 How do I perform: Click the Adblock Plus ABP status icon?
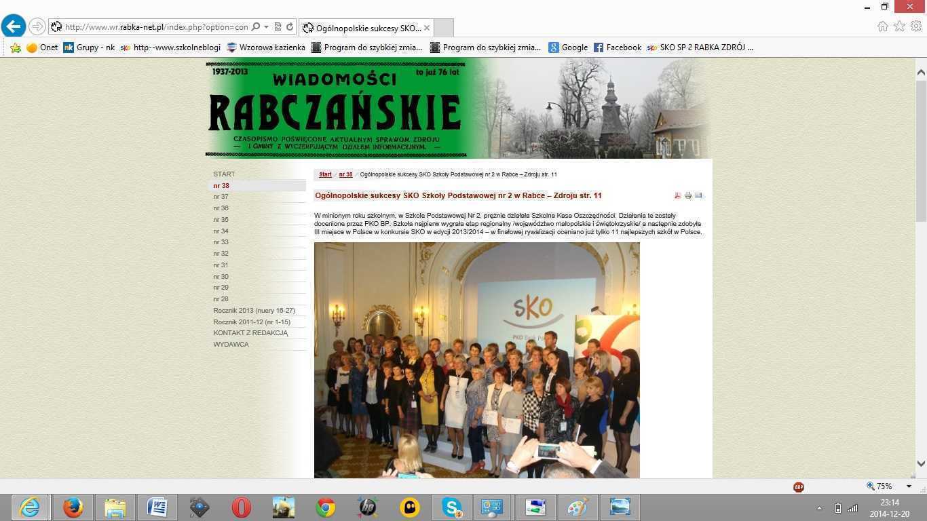click(799, 486)
